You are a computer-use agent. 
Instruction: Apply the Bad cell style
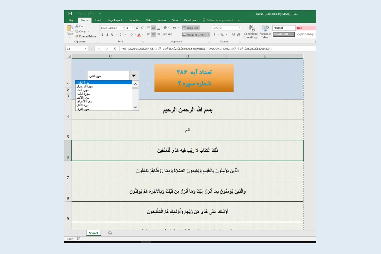tap(306, 28)
